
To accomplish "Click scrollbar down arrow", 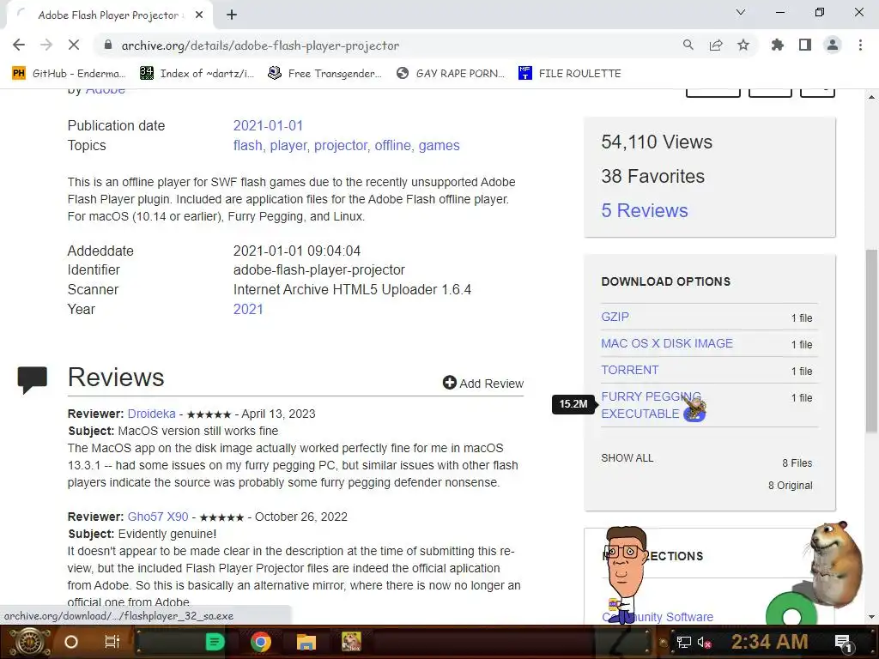I will pos(871,617).
